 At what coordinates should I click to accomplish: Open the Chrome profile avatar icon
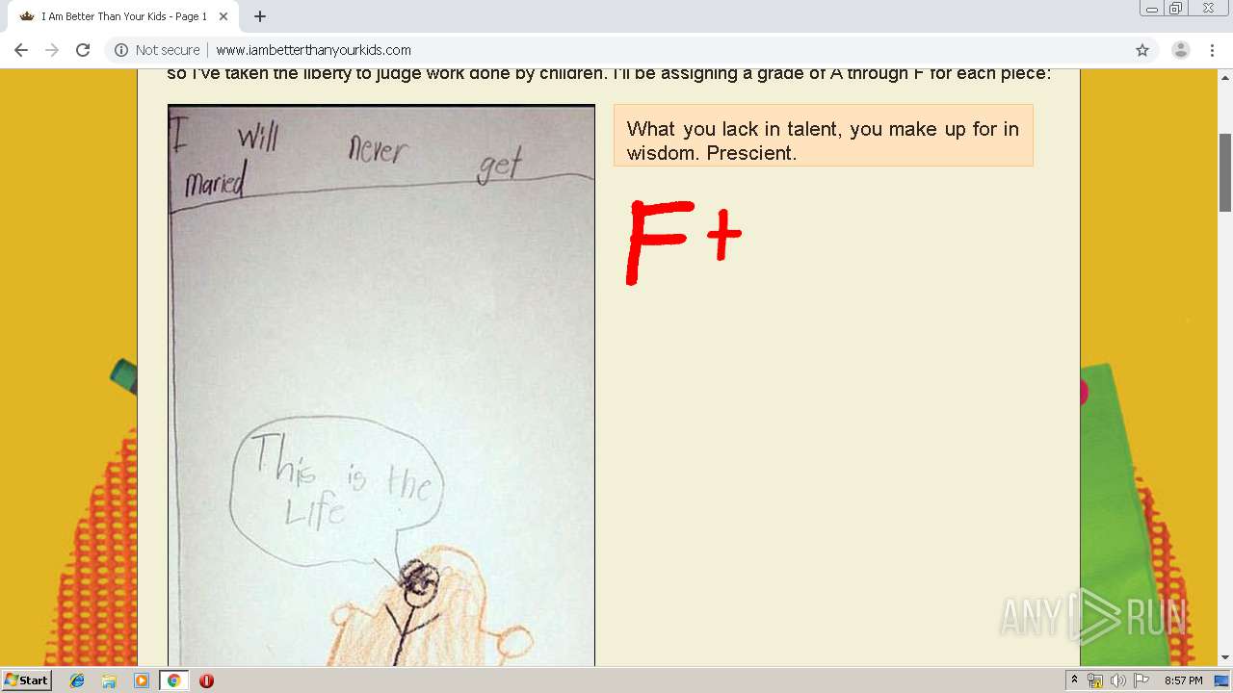click(1180, 50)
